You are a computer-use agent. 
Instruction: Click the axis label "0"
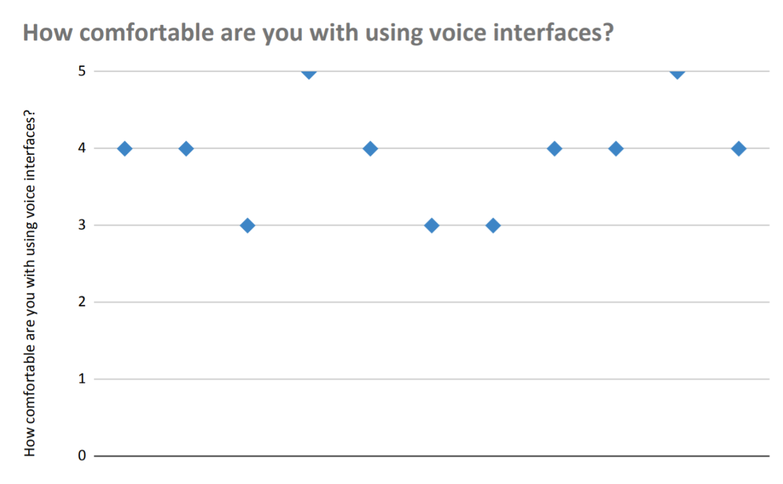pos(82,456)
